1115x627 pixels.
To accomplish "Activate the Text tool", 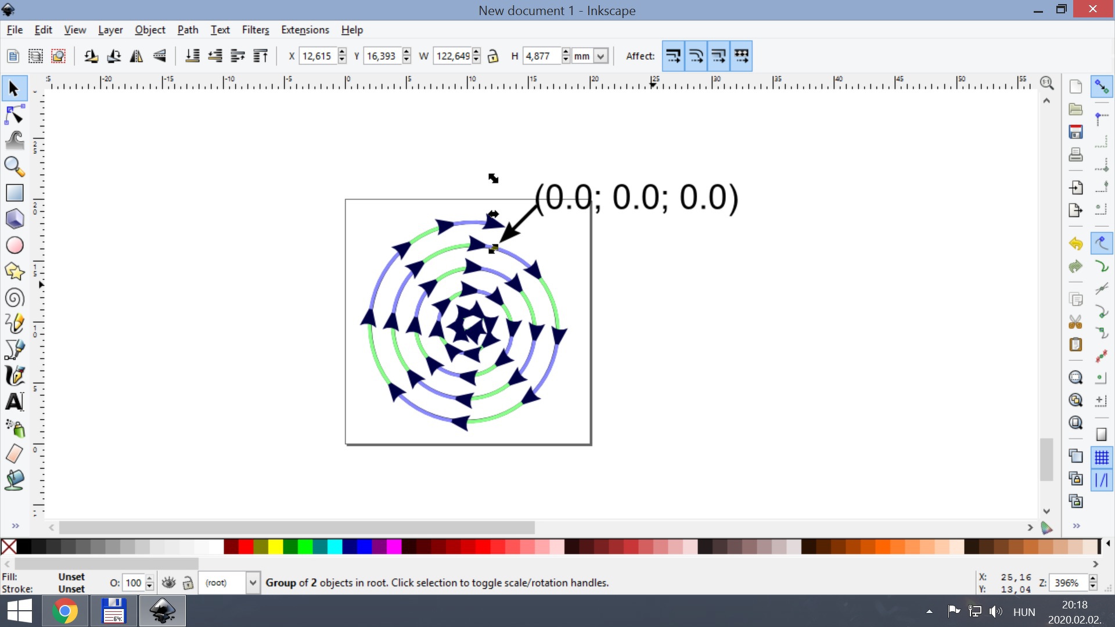I will pos(15,402).
